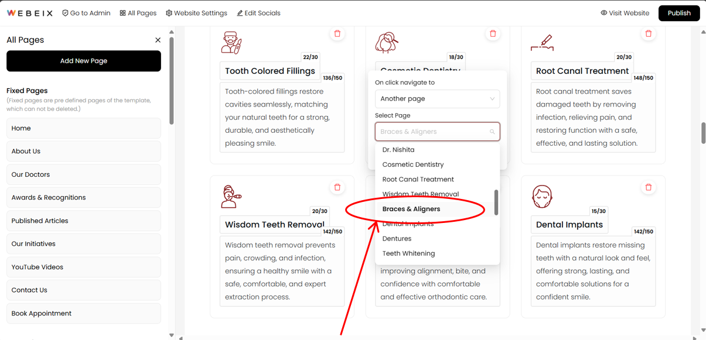Open Website Settings in the top bar
706x340 pixels.
[x=196, y=13]
